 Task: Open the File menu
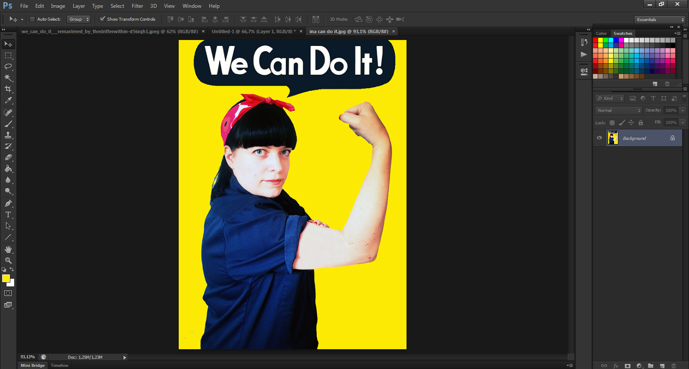[x=24, y=6]
